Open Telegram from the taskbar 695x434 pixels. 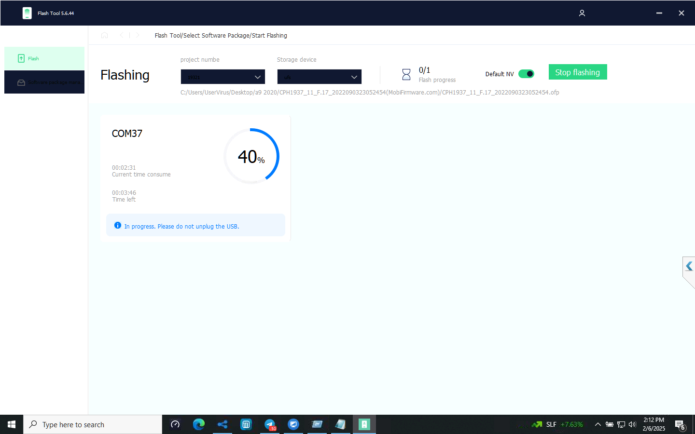pyautogui.click(x=270, y=424)
